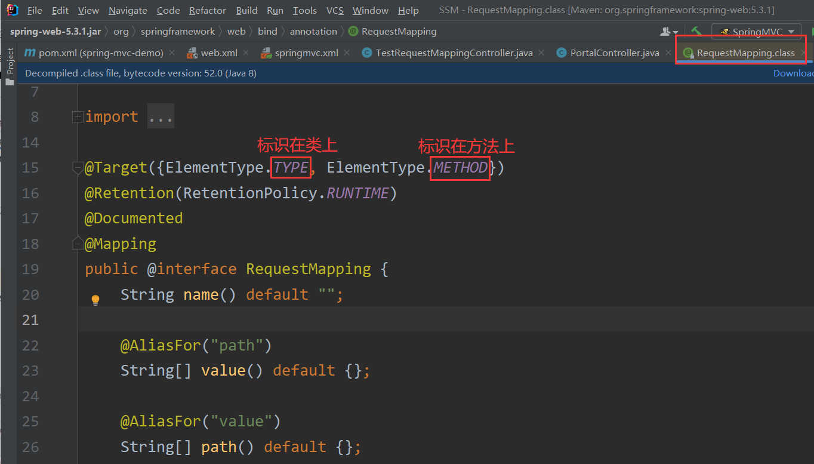814x464 pixels.
Task: Collapse the @Mapping interface fold marker
Action: point(77,244)
